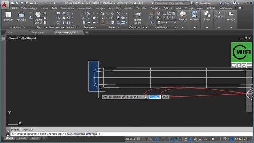Click viewport label Vorne 2D-Drahtkörper

(21, 38)
